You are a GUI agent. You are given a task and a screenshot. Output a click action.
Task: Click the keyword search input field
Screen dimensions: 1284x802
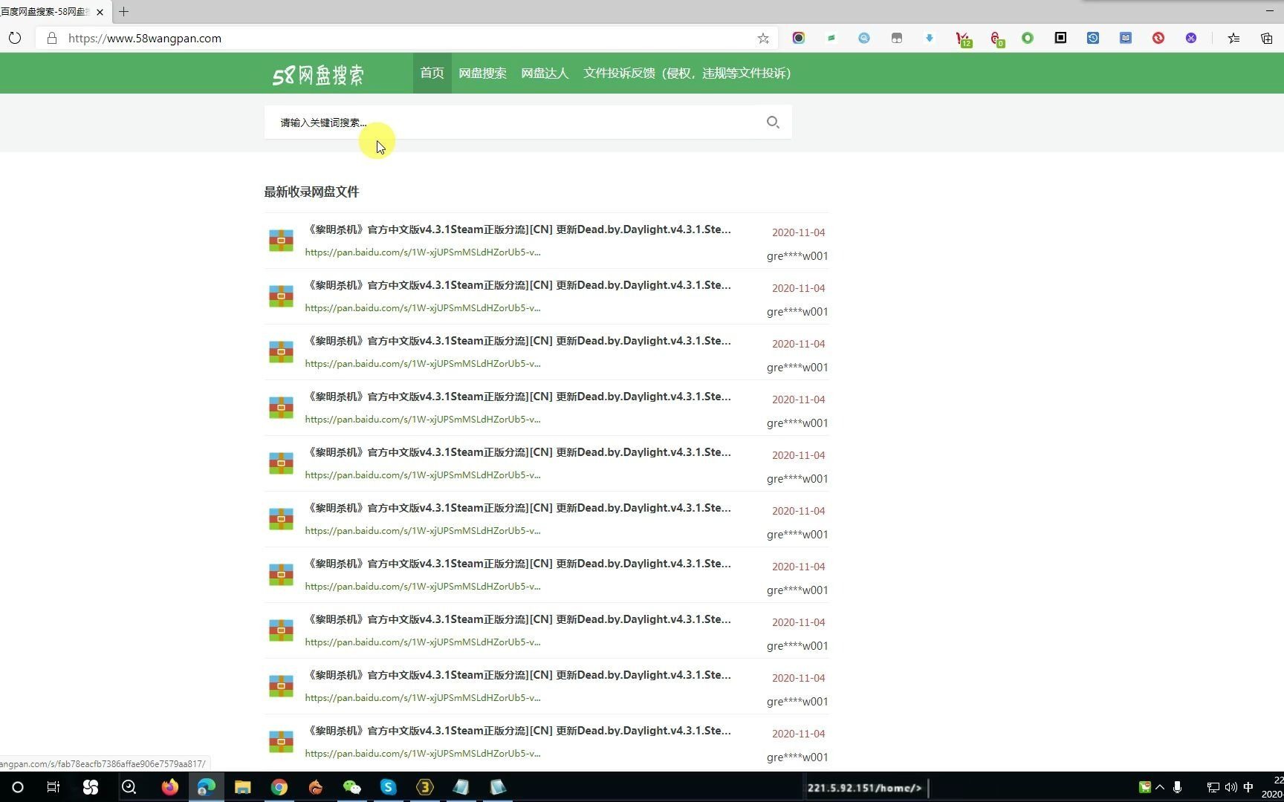[516, 122]
